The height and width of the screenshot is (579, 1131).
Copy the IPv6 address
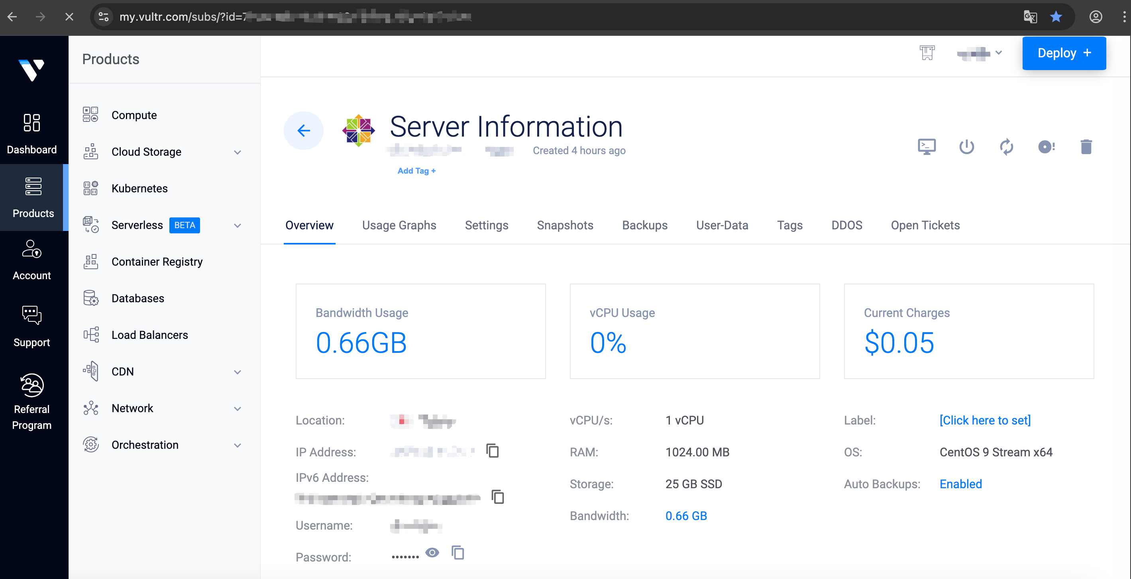tap(497, 497)
